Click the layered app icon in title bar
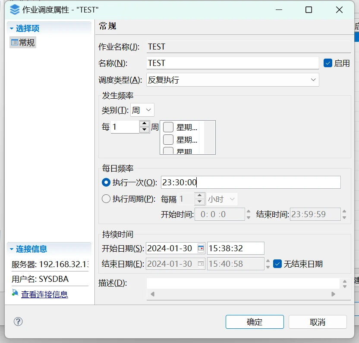The width and height of the screenshot is (359, 343). (x=14, y=10)
